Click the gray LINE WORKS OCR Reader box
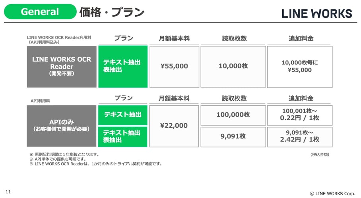361x198 pixels. coord(62,66)
